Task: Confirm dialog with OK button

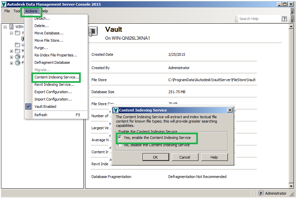Action: 156,157
